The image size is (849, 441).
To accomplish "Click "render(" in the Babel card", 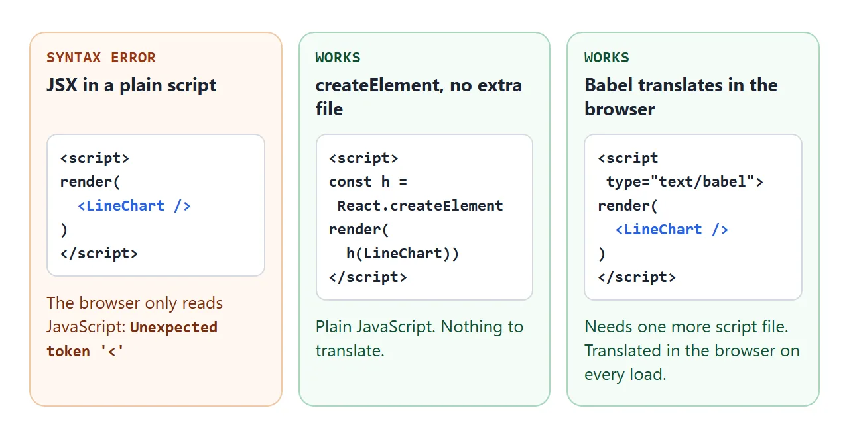I will tap(627, 206).
